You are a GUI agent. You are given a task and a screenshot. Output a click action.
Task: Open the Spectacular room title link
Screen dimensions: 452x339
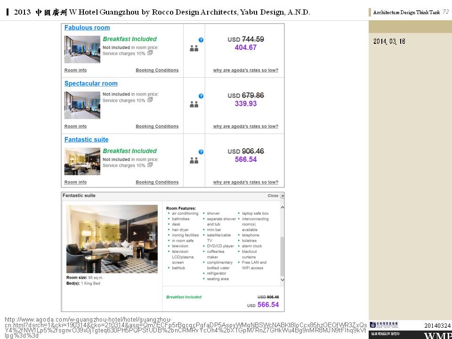coord(91,83)
